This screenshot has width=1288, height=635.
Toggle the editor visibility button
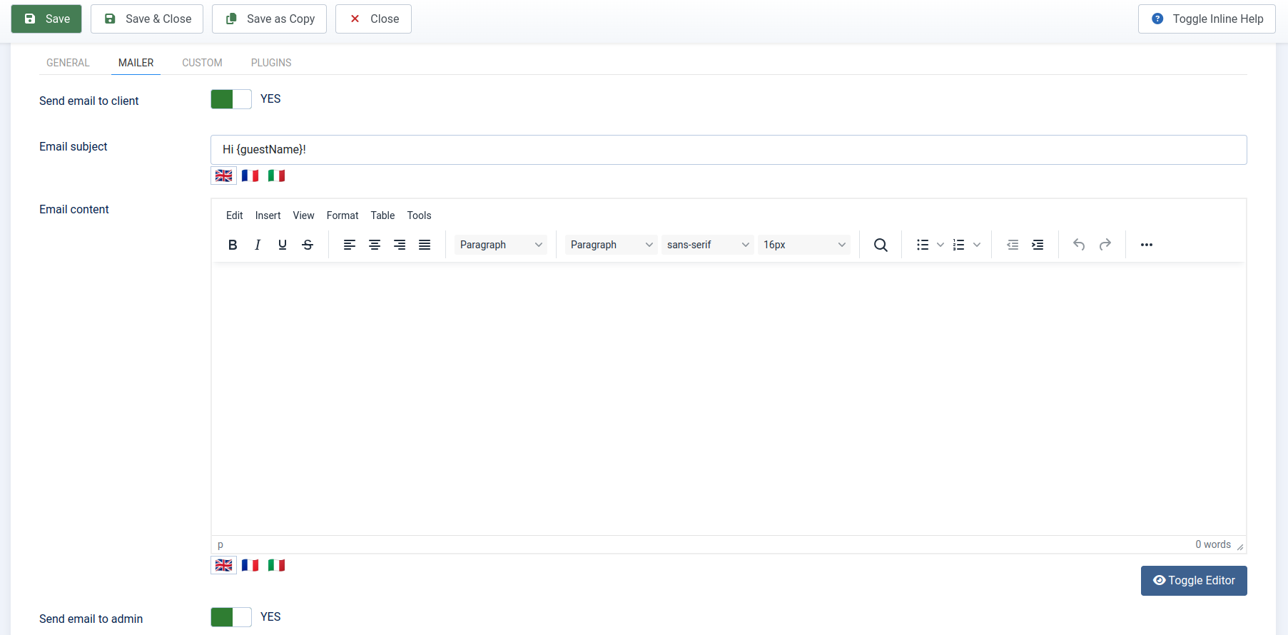[x=1194, y=581]
